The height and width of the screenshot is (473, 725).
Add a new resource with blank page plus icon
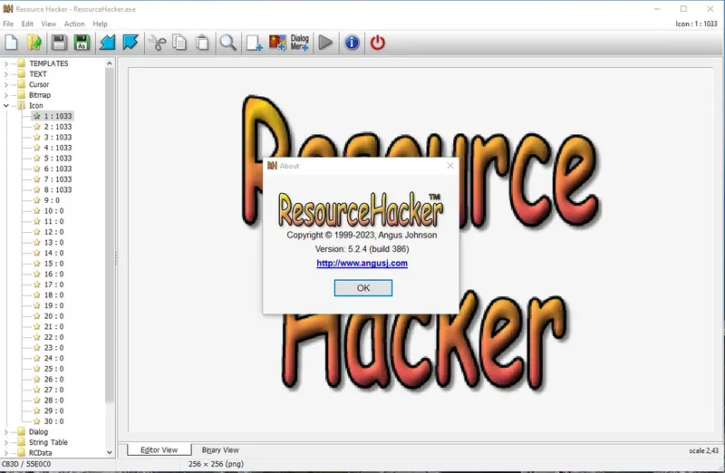[x=255, y=43]
